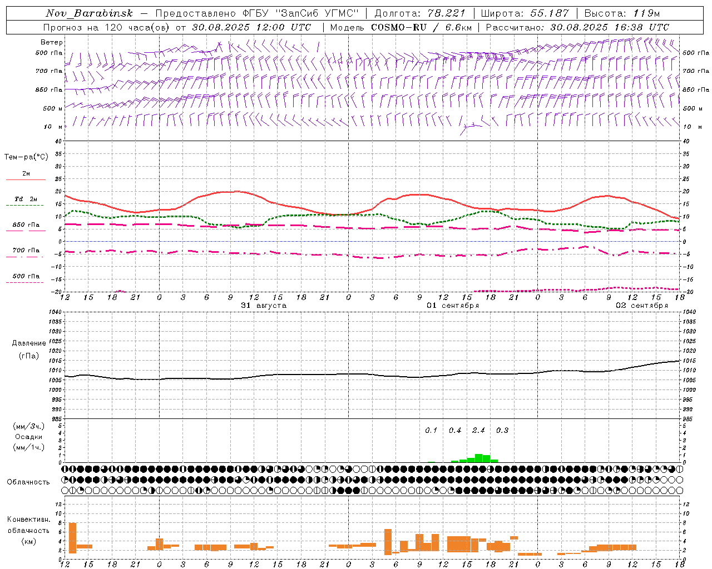Click the '0.1' precipitation value
712x569 pixels.
point(431,430)
